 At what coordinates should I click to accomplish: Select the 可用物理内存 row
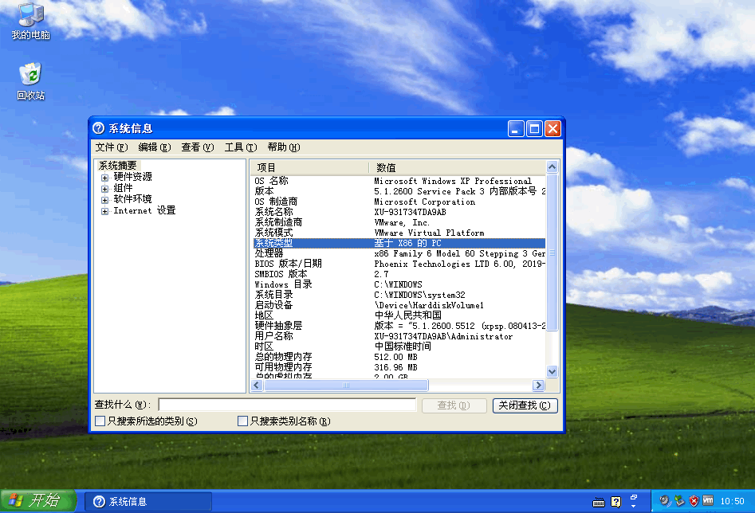399,368
